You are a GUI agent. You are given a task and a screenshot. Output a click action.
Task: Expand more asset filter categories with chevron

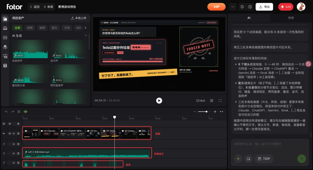[x=85, y=28]
